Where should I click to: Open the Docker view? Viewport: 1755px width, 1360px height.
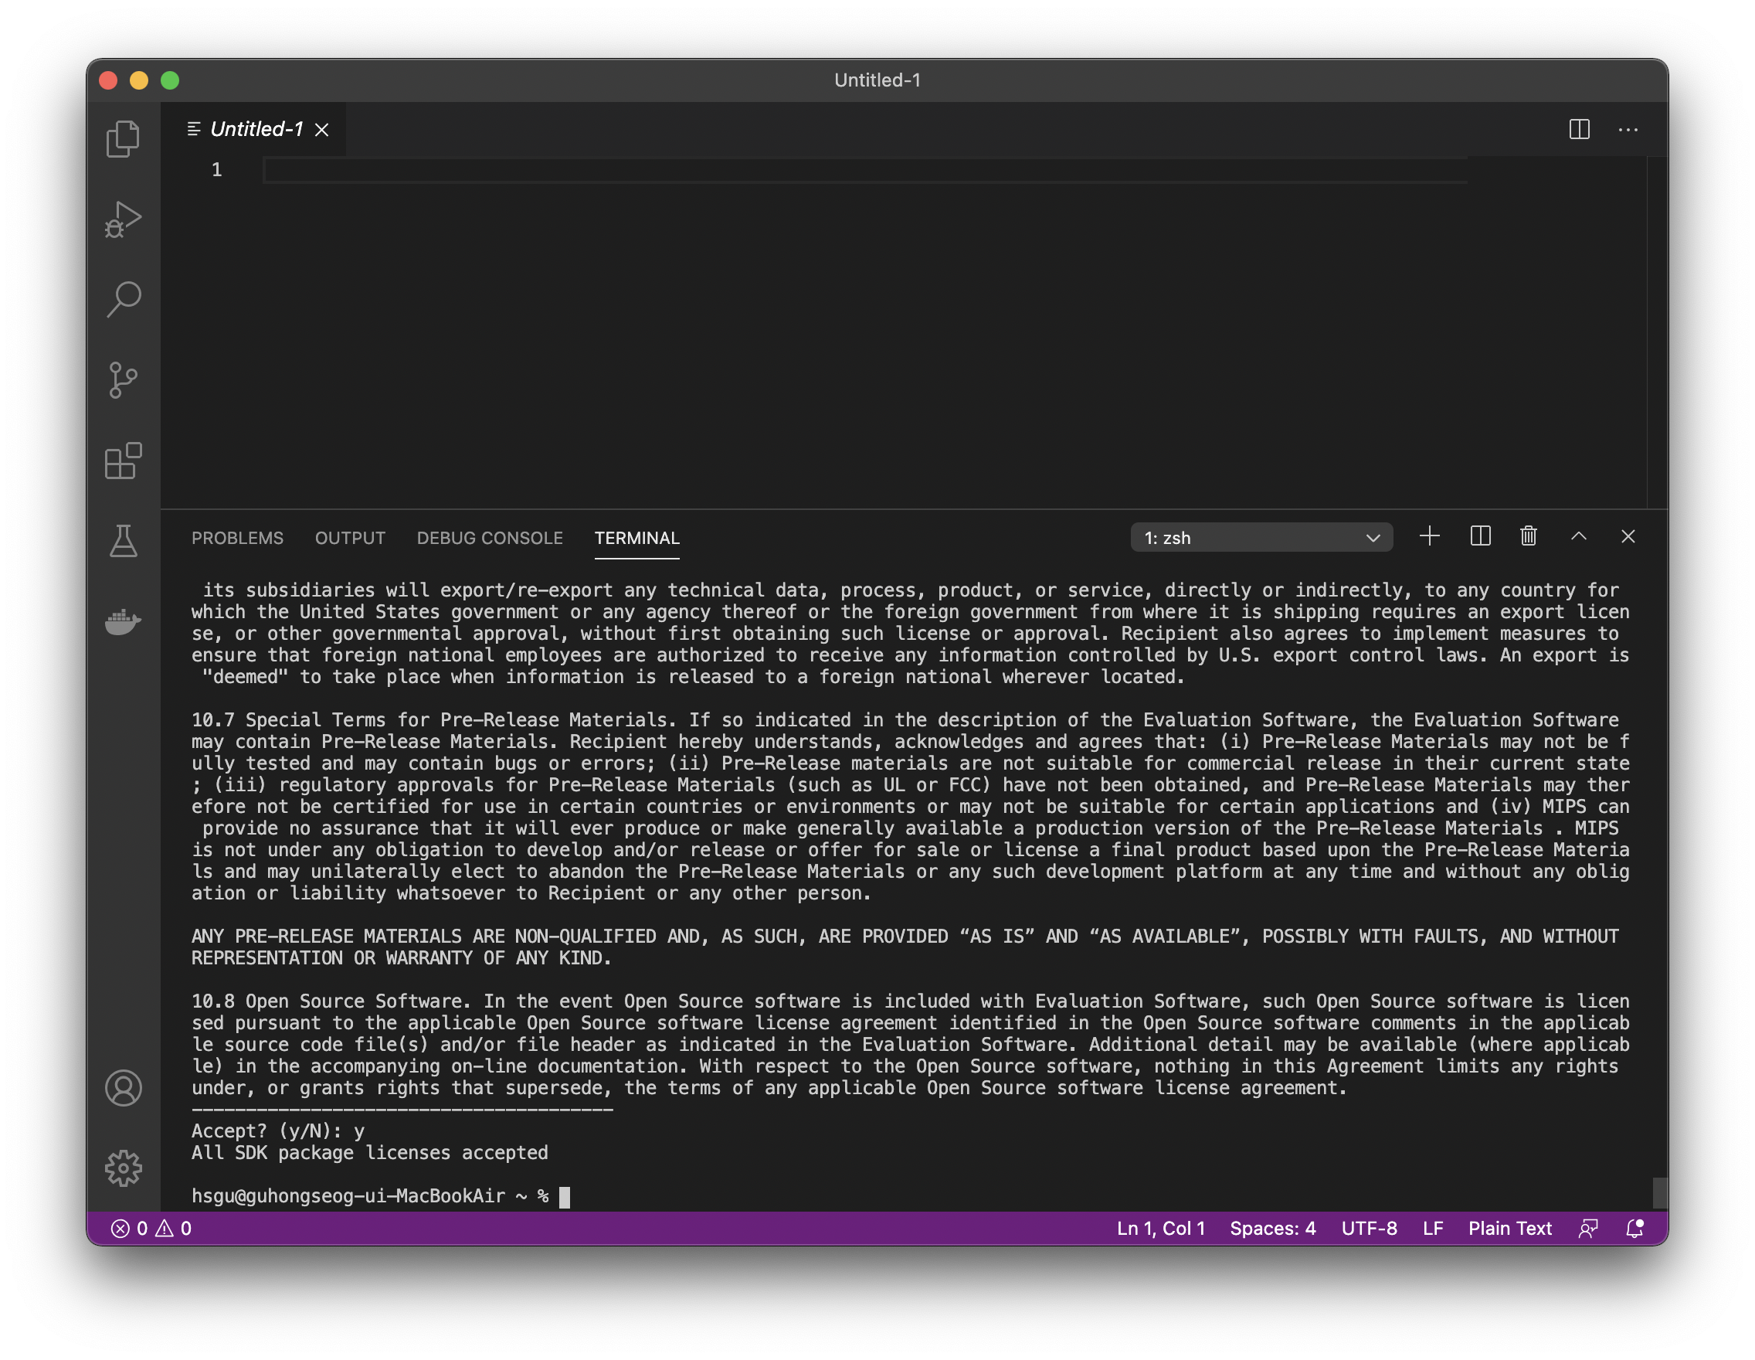123,621
